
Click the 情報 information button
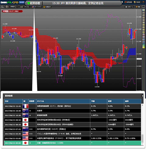pos(138,7)
